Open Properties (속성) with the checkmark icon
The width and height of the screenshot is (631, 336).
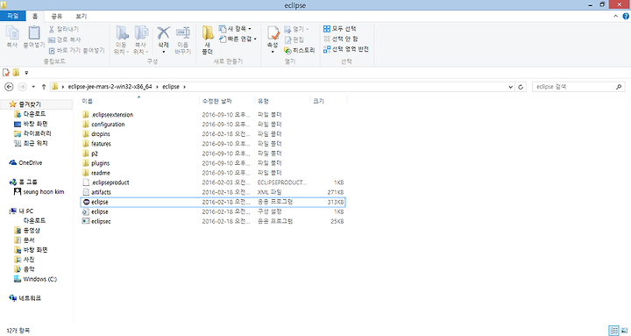tap(273, 39)
